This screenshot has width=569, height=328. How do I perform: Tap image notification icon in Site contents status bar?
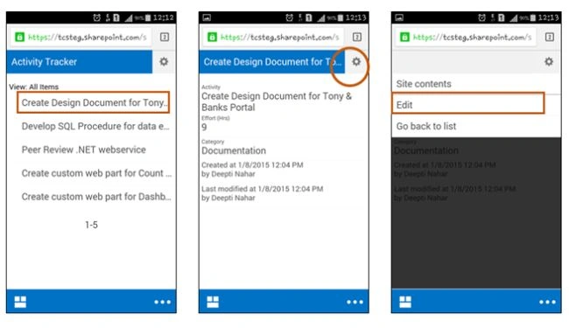[x=399, y=17]
